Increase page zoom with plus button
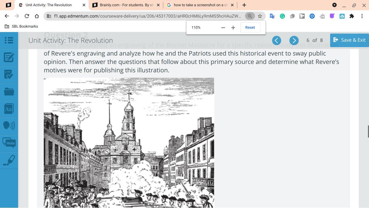369x208 pixels. pos(233,28)
